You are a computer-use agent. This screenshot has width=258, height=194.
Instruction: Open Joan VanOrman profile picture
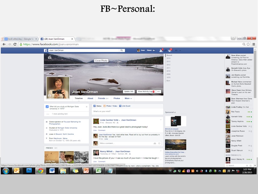58,88
